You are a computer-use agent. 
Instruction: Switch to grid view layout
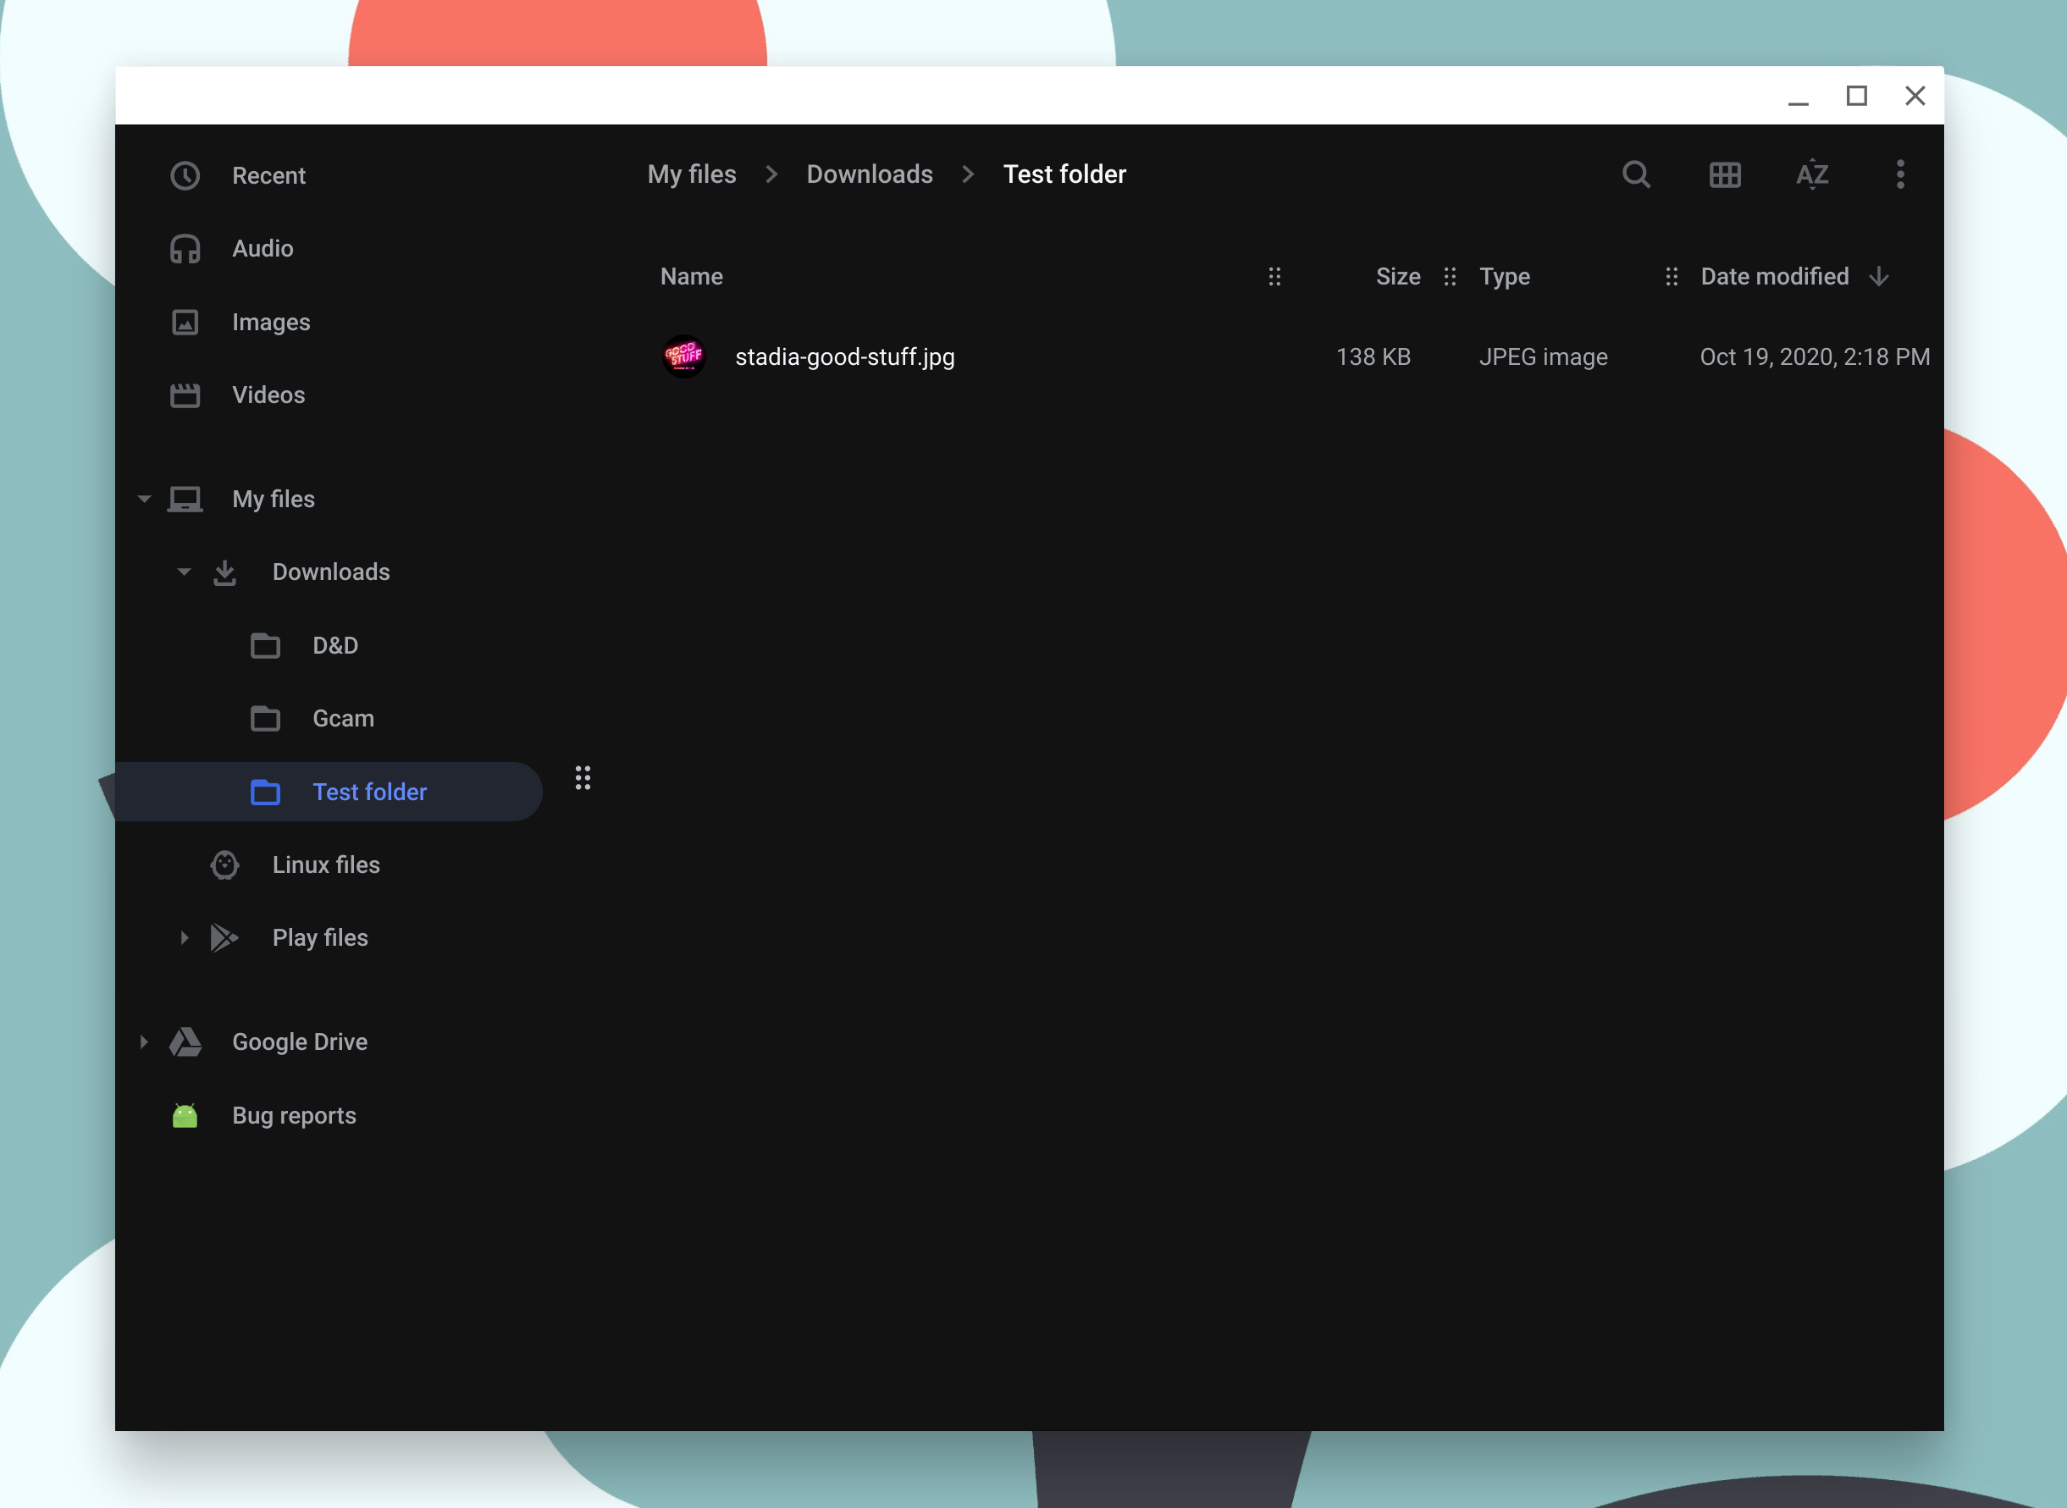[1725, 174]
